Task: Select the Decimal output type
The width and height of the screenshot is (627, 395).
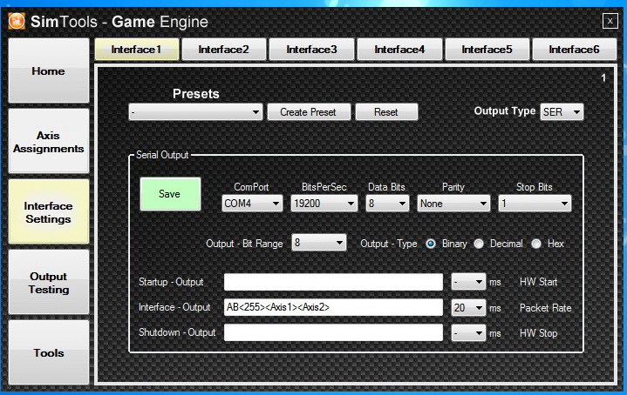Action: click(479, 244)
